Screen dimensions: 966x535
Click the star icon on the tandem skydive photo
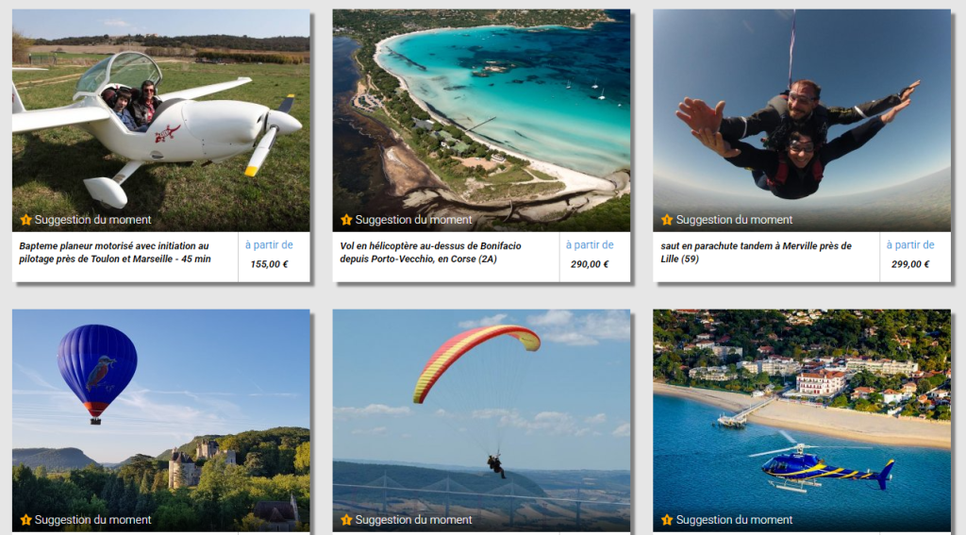[x=667, y=220]
